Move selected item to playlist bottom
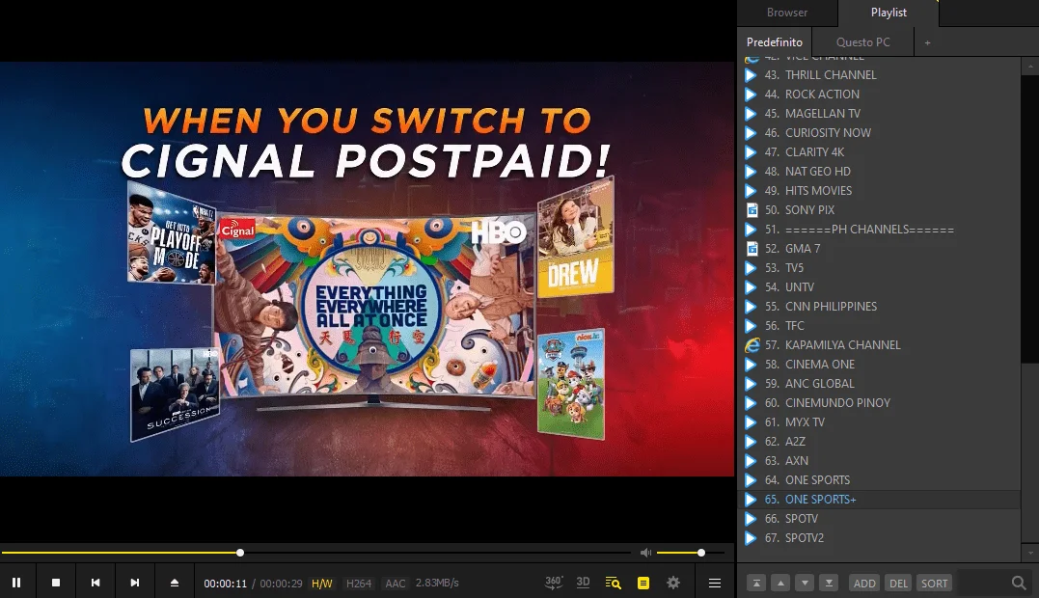 pyautogui.click(x=829, y=583)
